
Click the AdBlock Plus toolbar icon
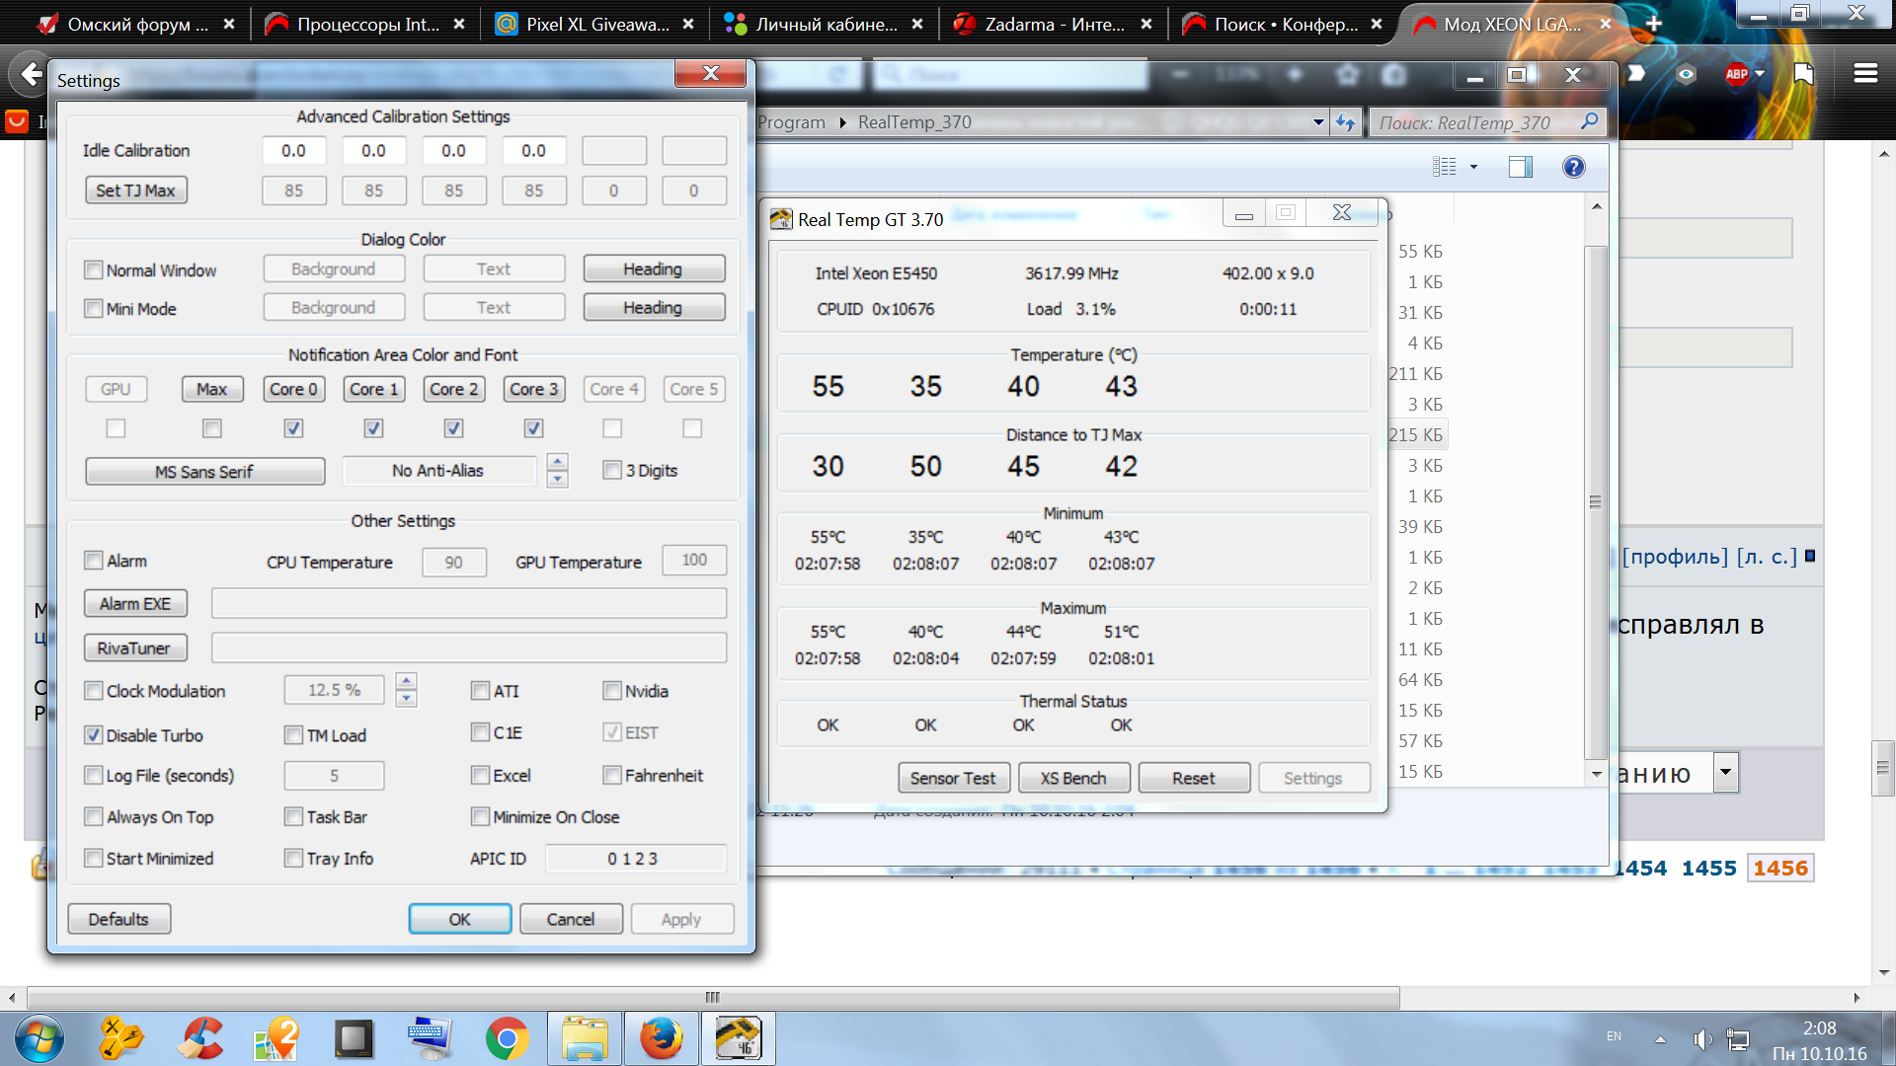1736,74
